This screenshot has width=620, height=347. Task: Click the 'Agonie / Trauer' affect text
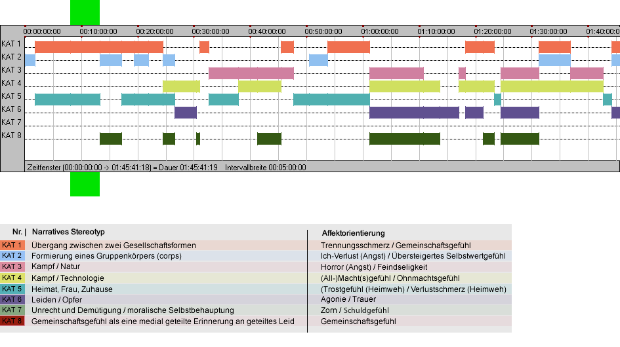tap(348, 299)
